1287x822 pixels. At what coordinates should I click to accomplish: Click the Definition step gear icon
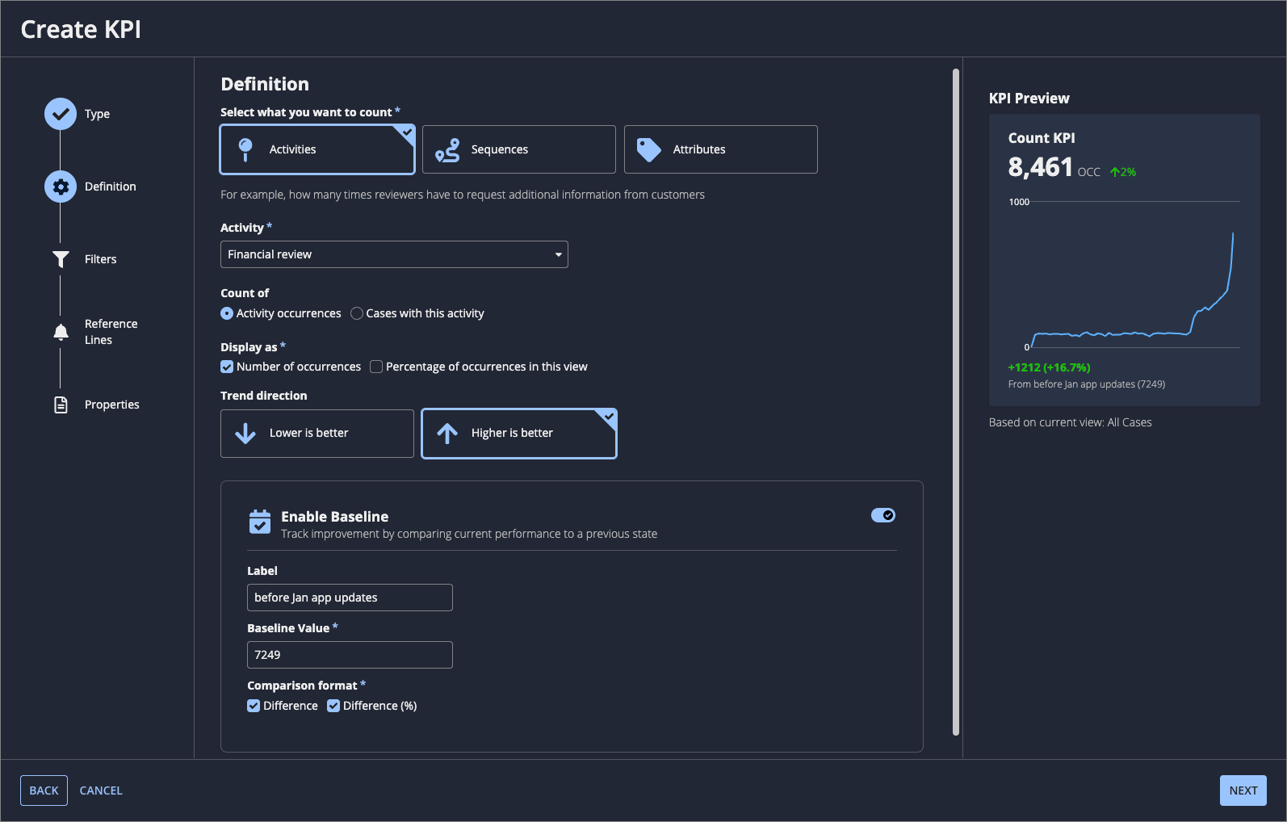[61, 187]
